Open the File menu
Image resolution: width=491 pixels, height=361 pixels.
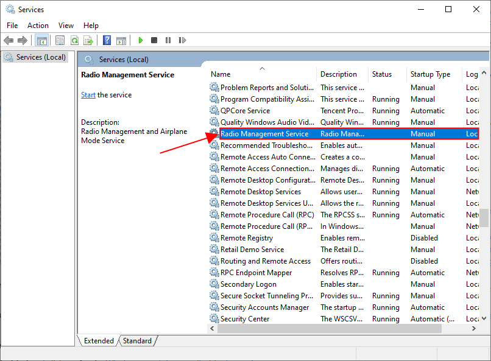(x=12, y=26)
